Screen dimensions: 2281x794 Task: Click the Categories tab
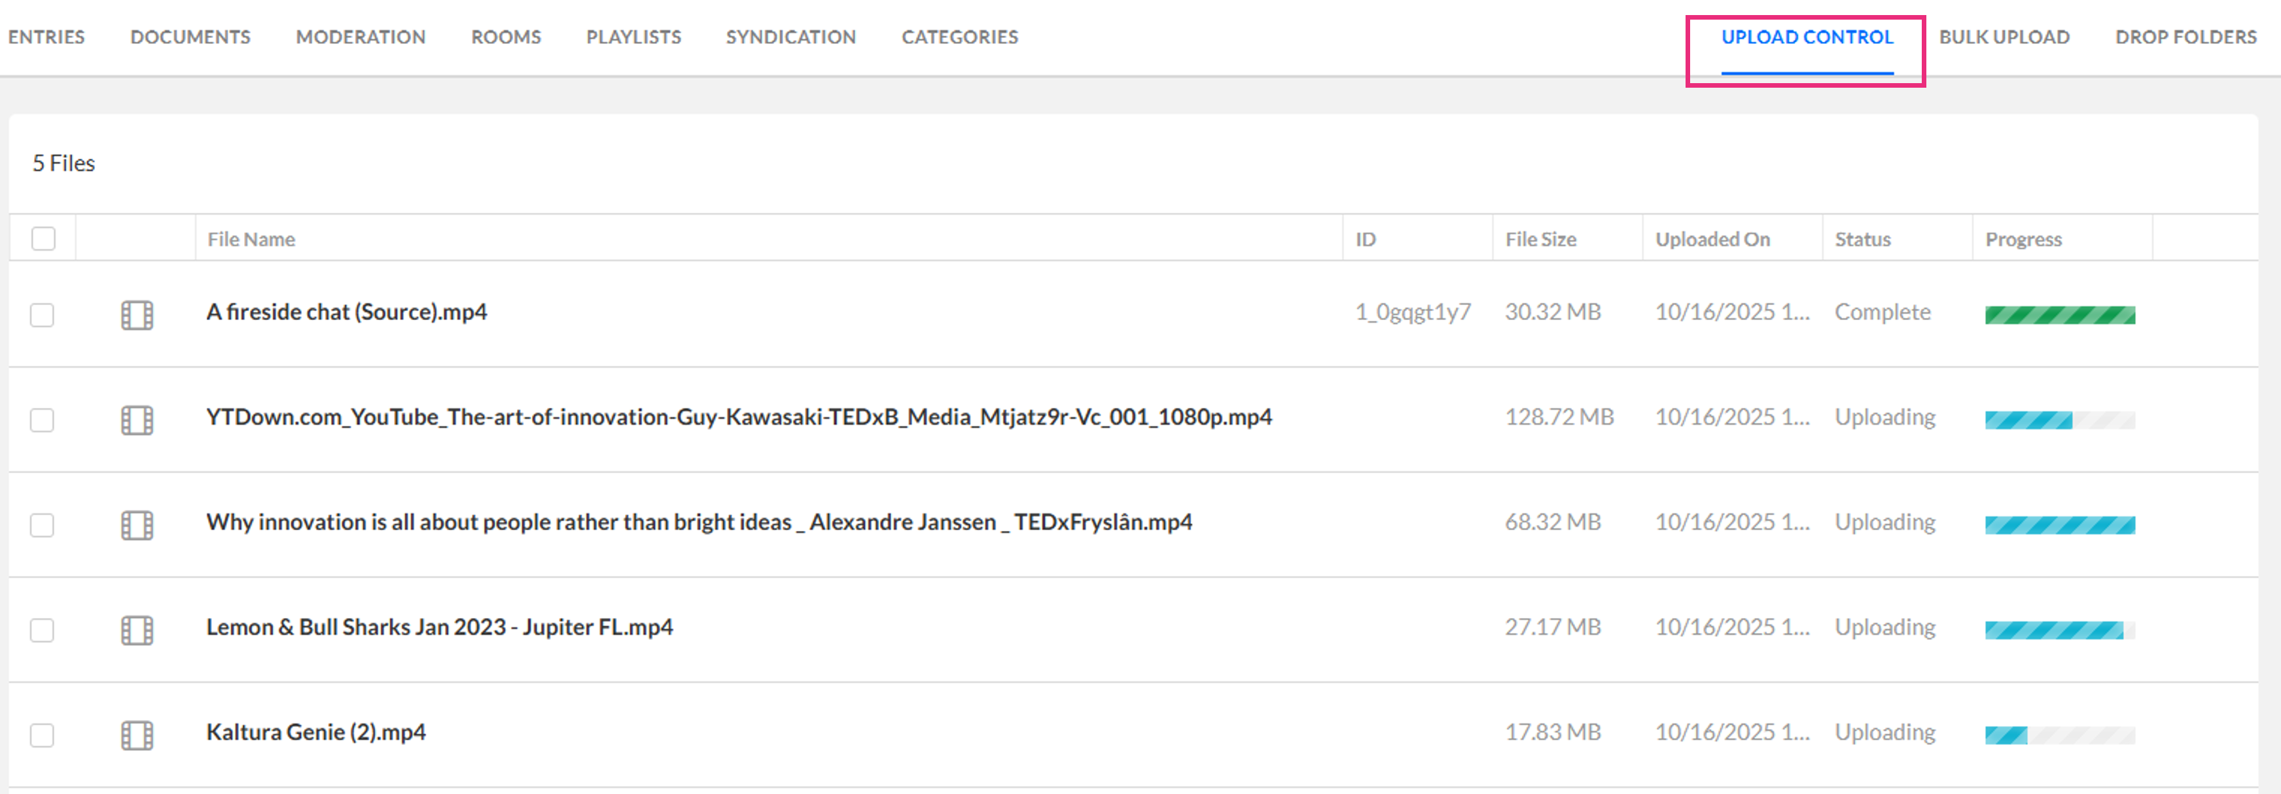click(x=959, y=37)
